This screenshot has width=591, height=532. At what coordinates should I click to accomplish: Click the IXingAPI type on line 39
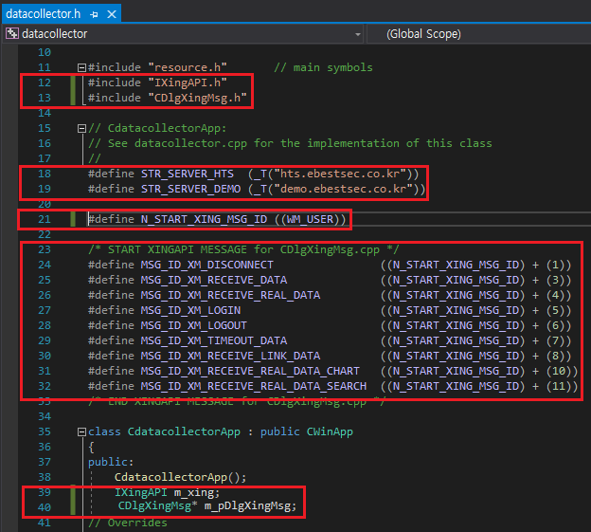141,492
